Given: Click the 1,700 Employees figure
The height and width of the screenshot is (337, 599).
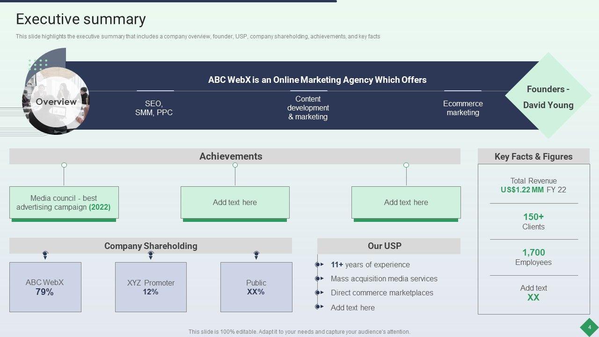Looking at the screenshot, I should (533, 257).
